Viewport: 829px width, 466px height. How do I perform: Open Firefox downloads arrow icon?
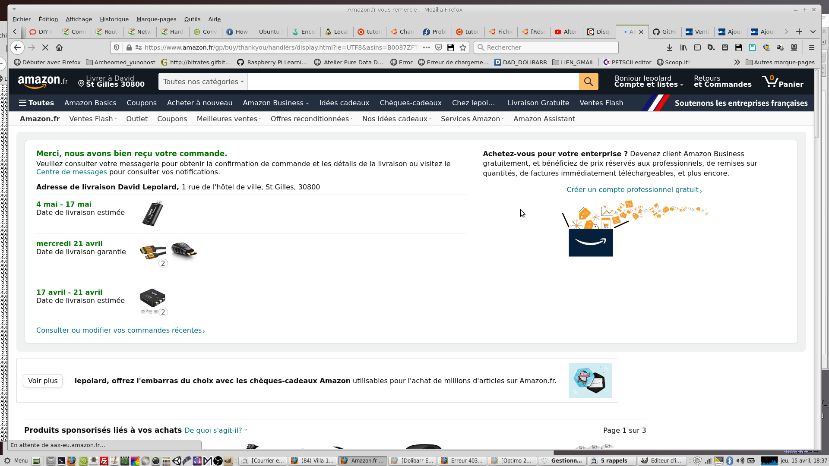coord(669,47)
